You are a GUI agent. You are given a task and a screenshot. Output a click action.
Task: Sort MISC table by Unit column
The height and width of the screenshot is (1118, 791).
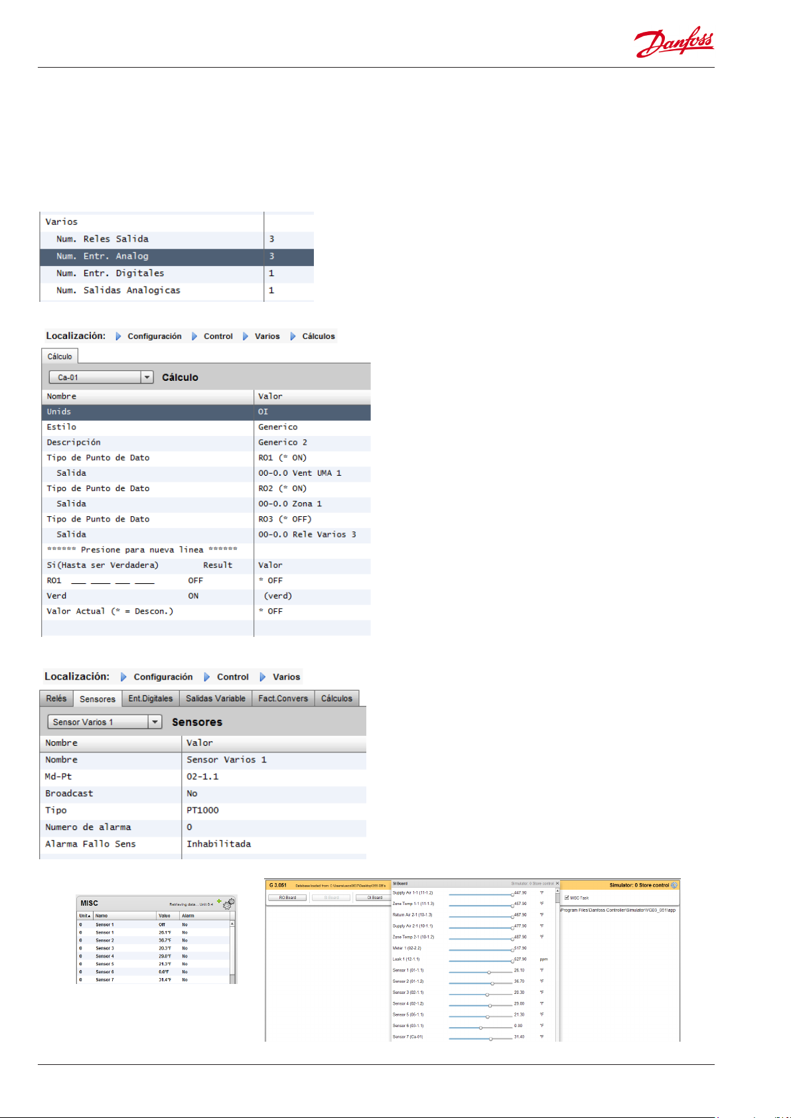85,916
